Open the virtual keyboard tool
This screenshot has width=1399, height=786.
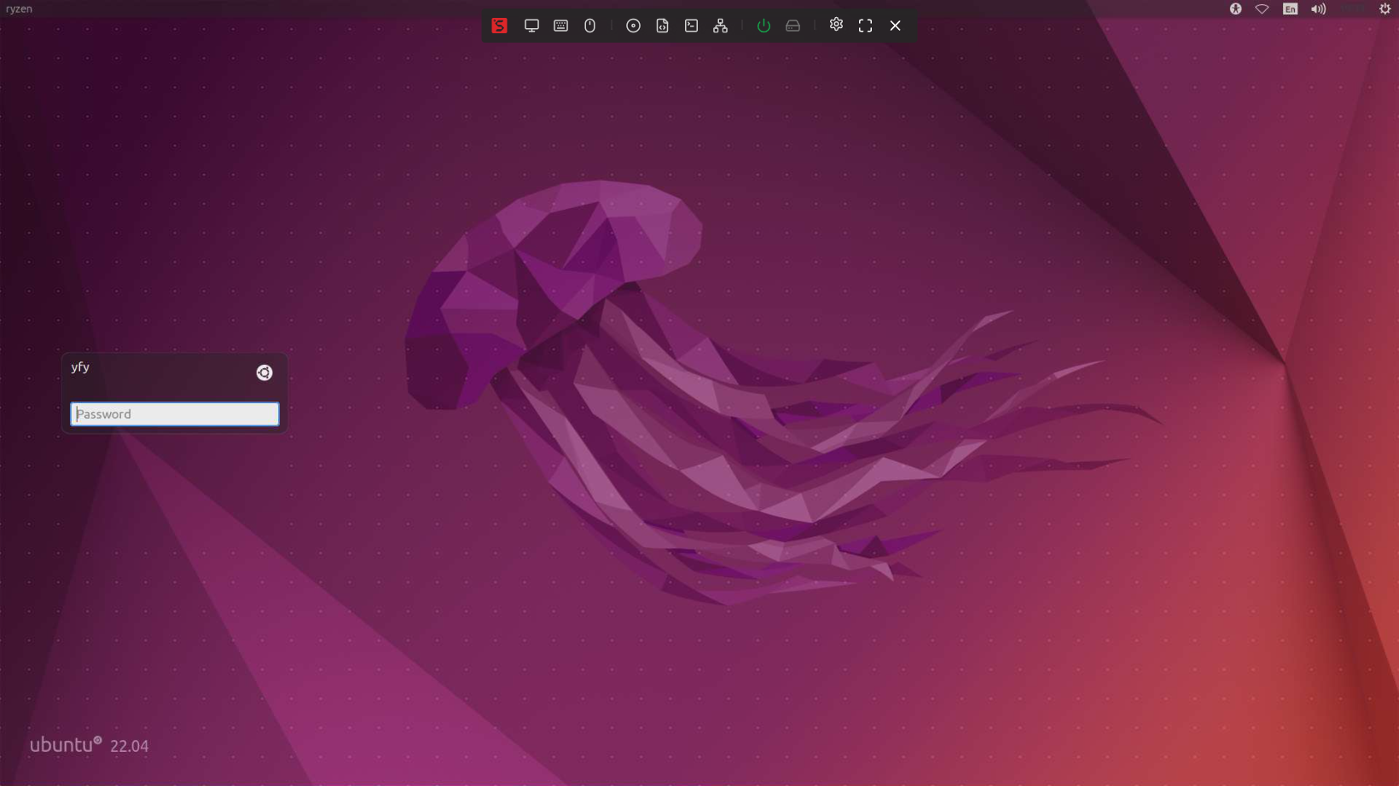(560, 26)
